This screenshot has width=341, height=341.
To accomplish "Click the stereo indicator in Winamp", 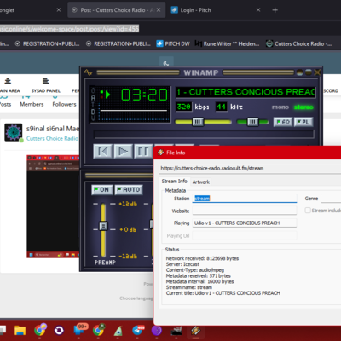I will point(303,107).
